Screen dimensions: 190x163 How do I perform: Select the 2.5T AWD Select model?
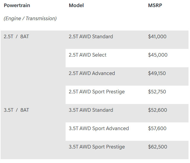(x=88, y=55)
